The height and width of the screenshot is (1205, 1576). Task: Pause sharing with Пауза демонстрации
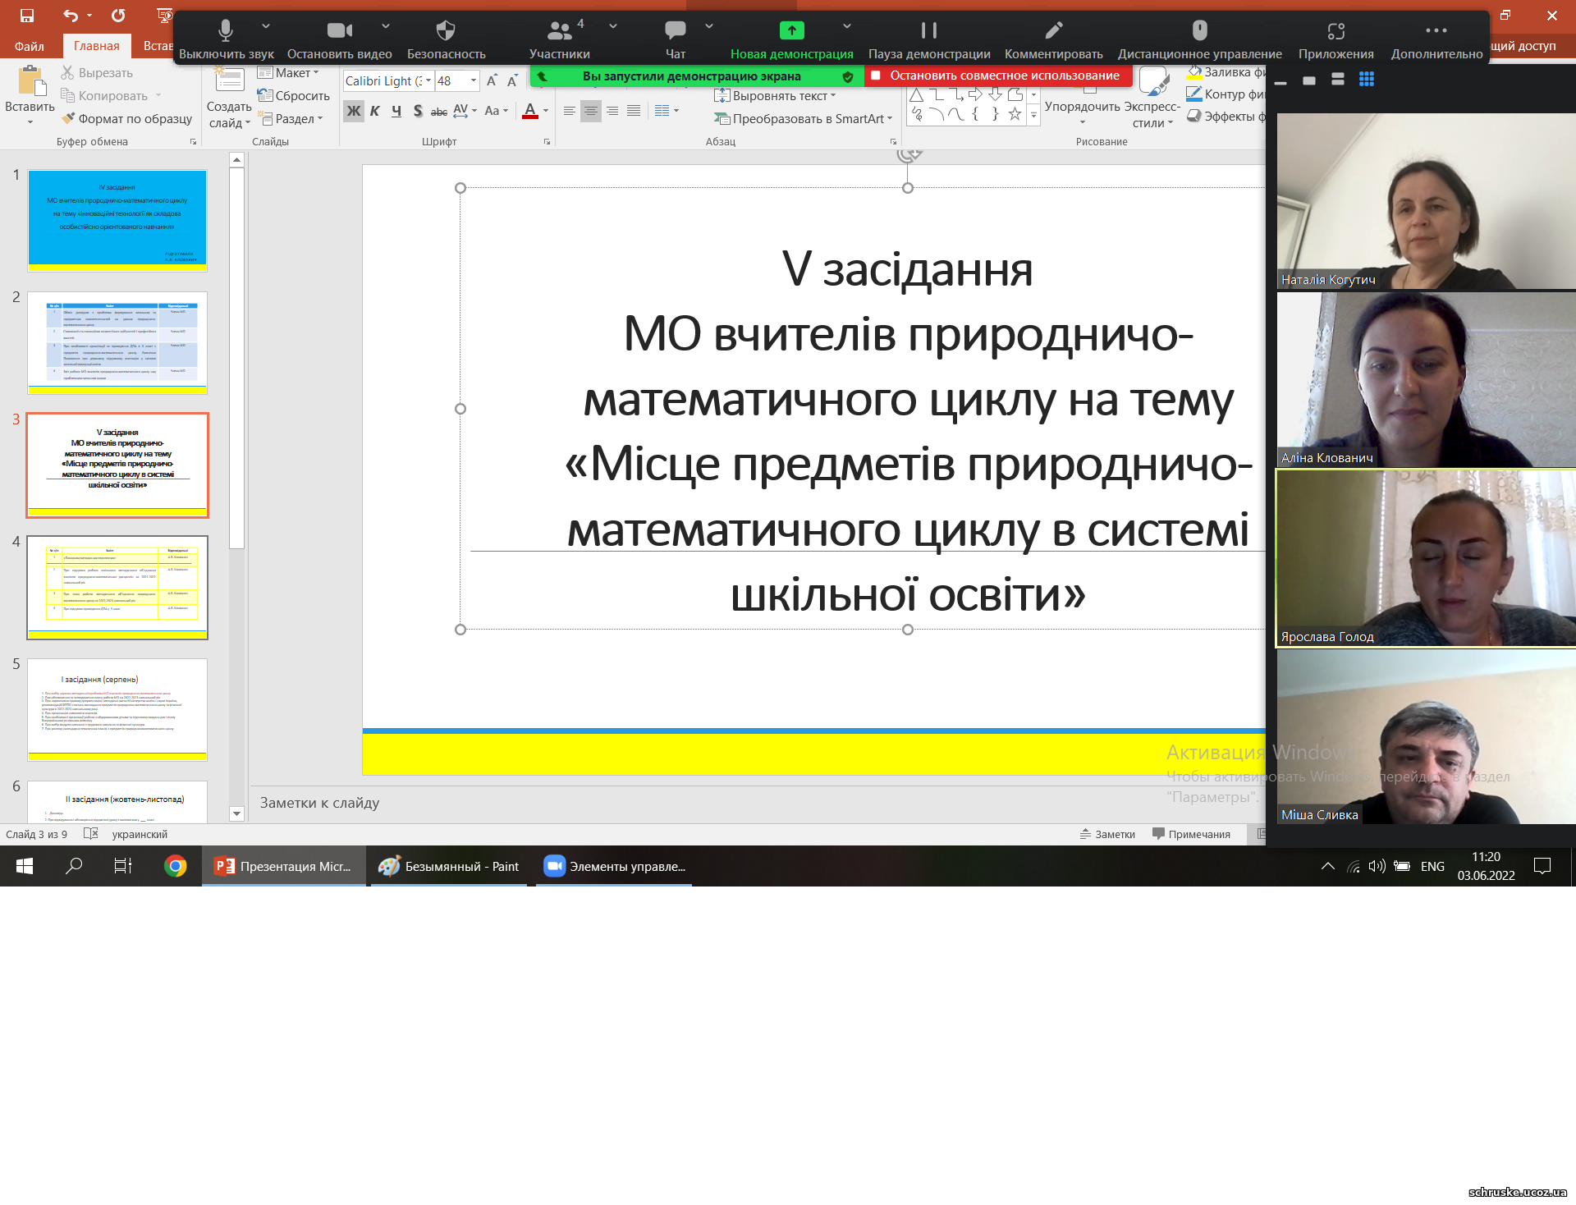pyautogui.click(x=929, y=39)
